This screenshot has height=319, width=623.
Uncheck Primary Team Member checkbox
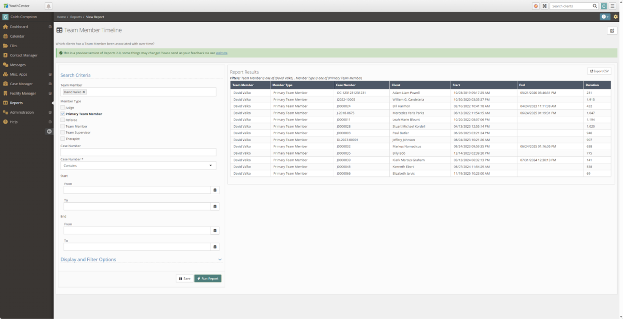(63, 114)
